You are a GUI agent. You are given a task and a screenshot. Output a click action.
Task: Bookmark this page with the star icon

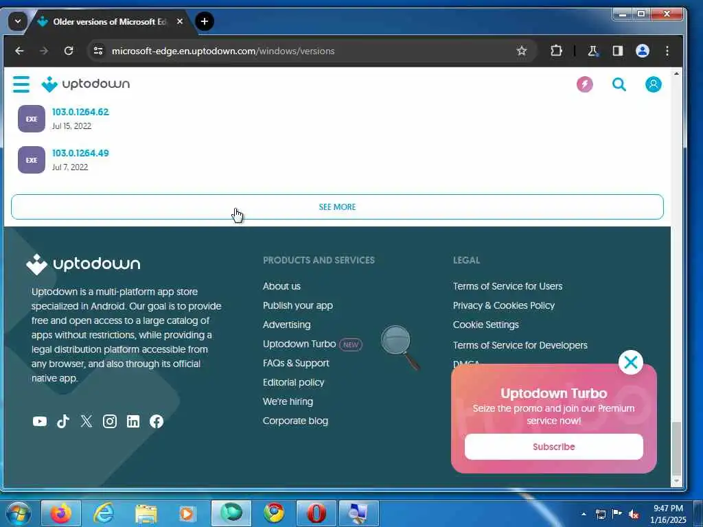(522, 51)
